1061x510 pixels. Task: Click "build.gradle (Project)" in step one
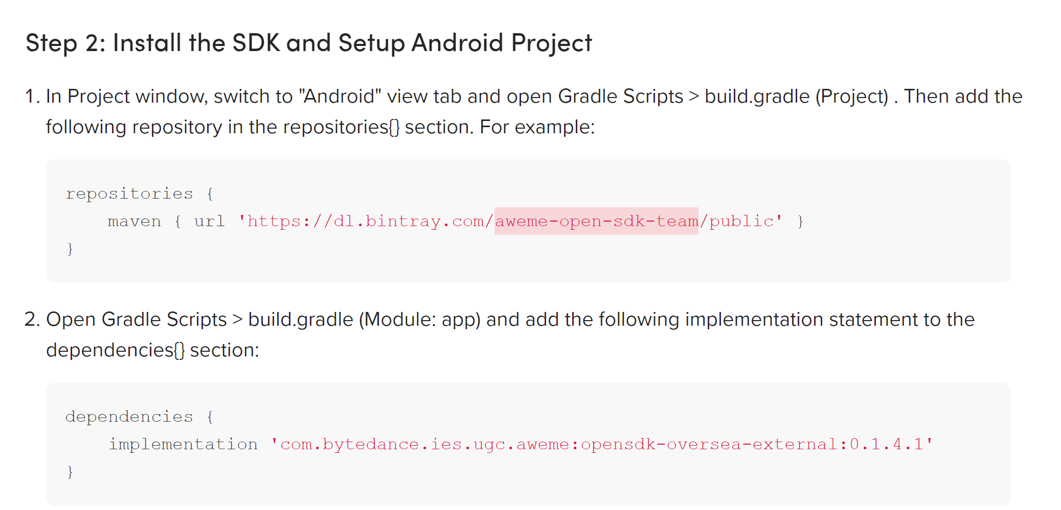point(796,96)
